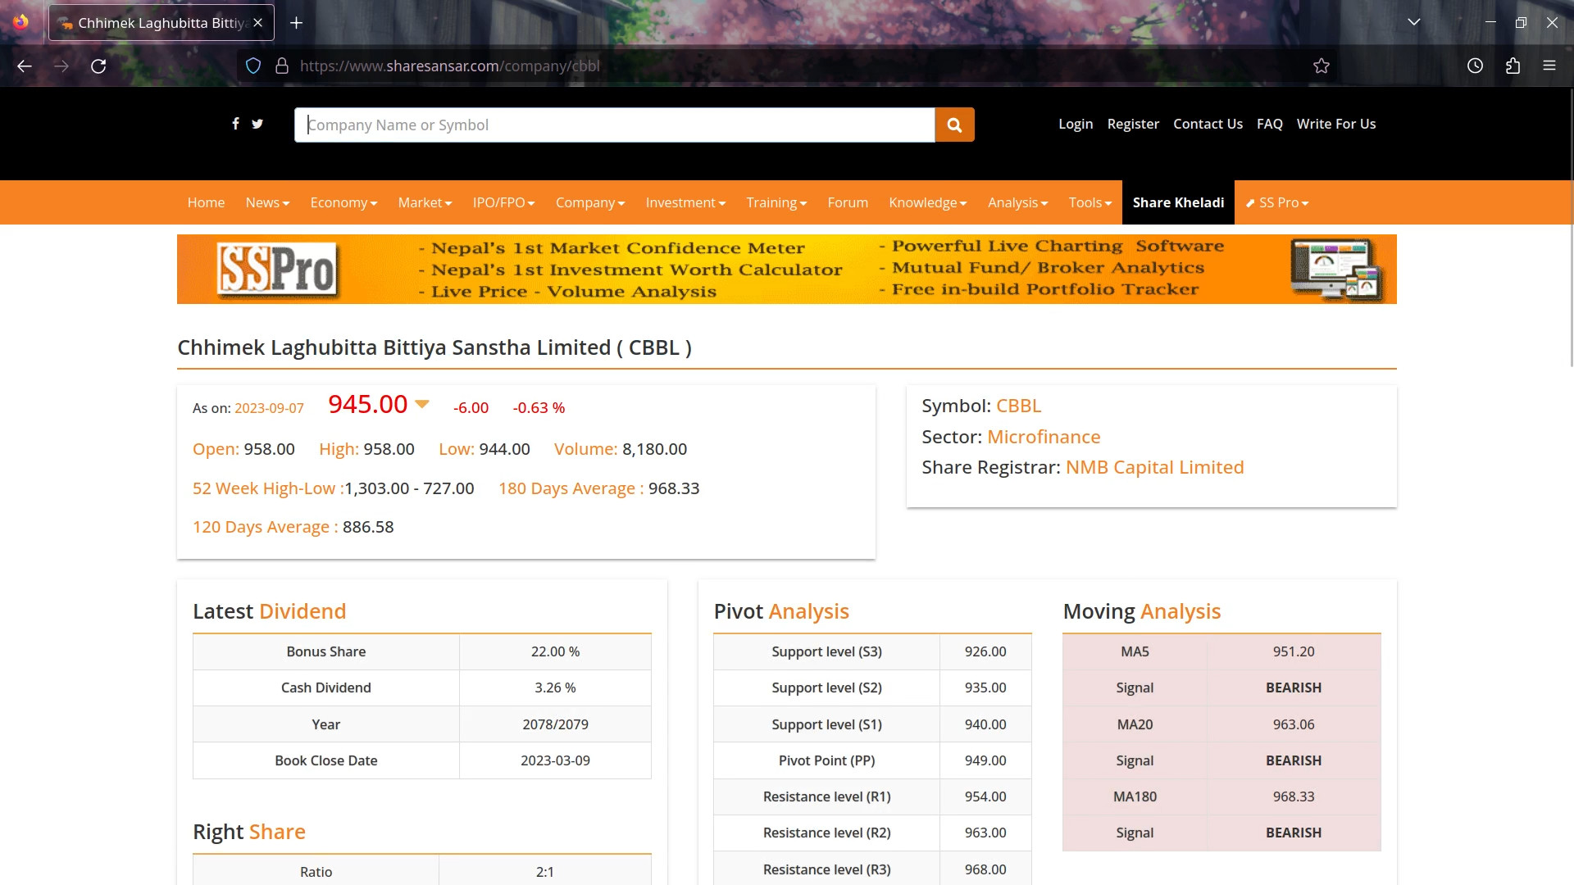Expand the IPO/FPO dropdown menu
This screenshot has height=885, width=1574.
[x=503, y=202]
